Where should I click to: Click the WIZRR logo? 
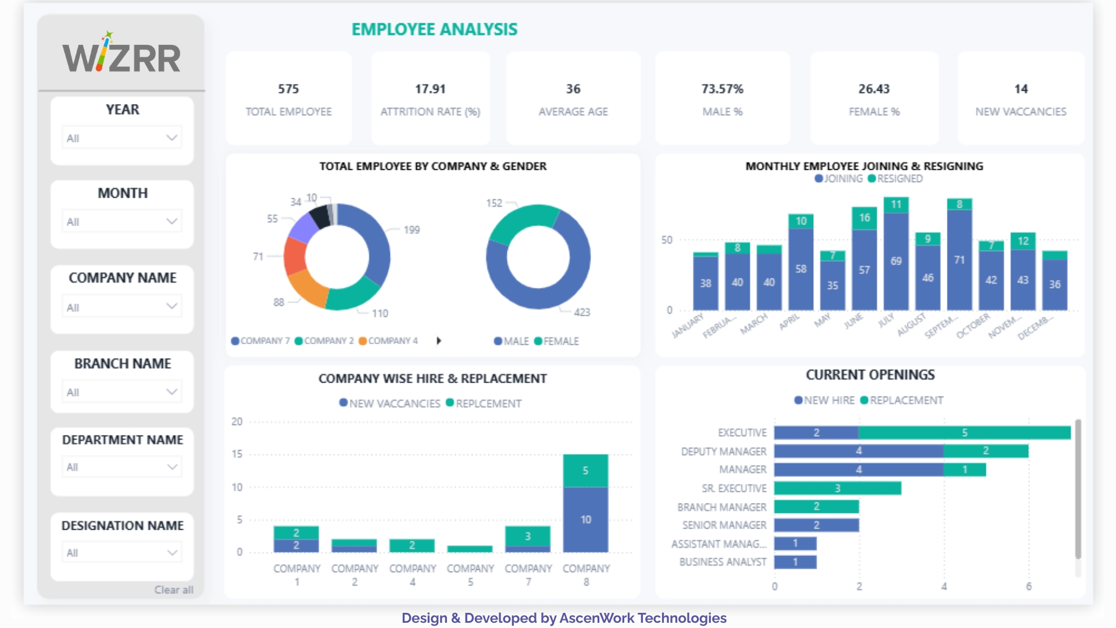coord(121,54)
